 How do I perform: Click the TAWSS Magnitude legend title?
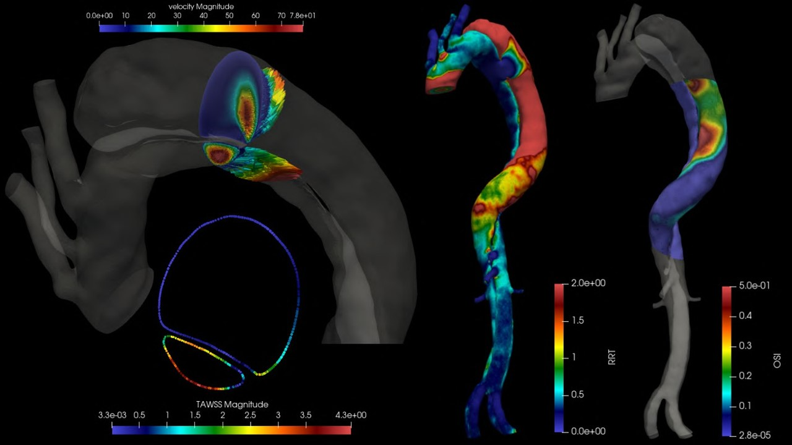tap(232, 404)
